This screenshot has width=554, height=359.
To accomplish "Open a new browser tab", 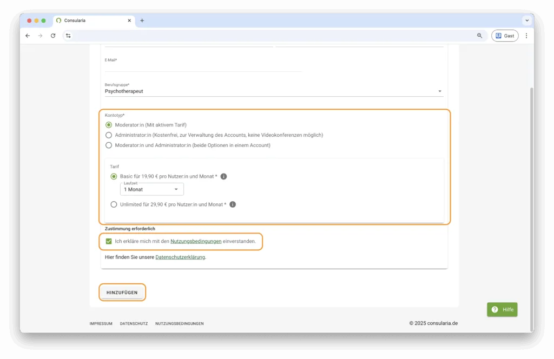I will click(x=142, y=21).
